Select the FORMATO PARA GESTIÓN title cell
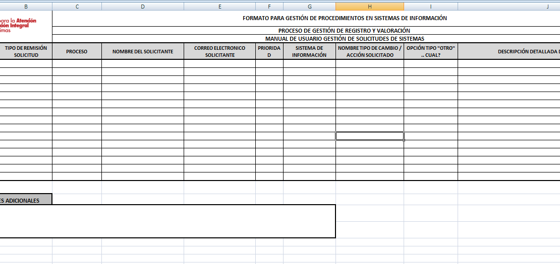This screenshot has width=560, height=264. point(345,18)
